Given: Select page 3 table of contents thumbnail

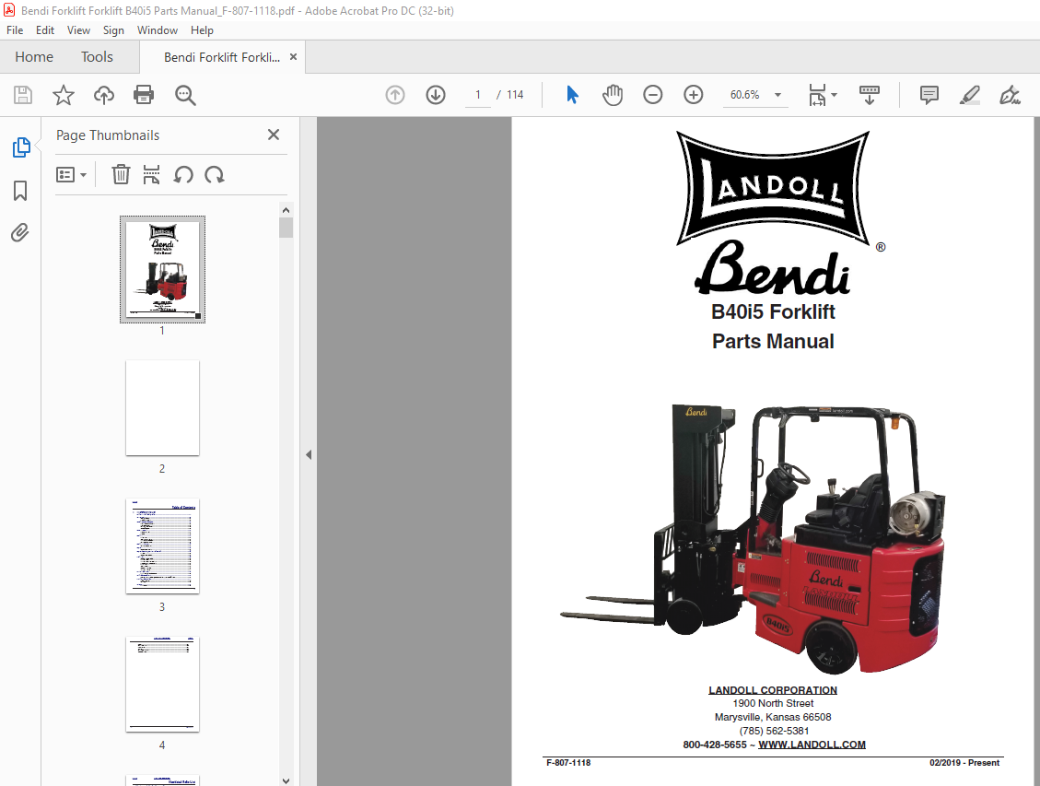Looking at the screenshot, I should coord(162,546).
